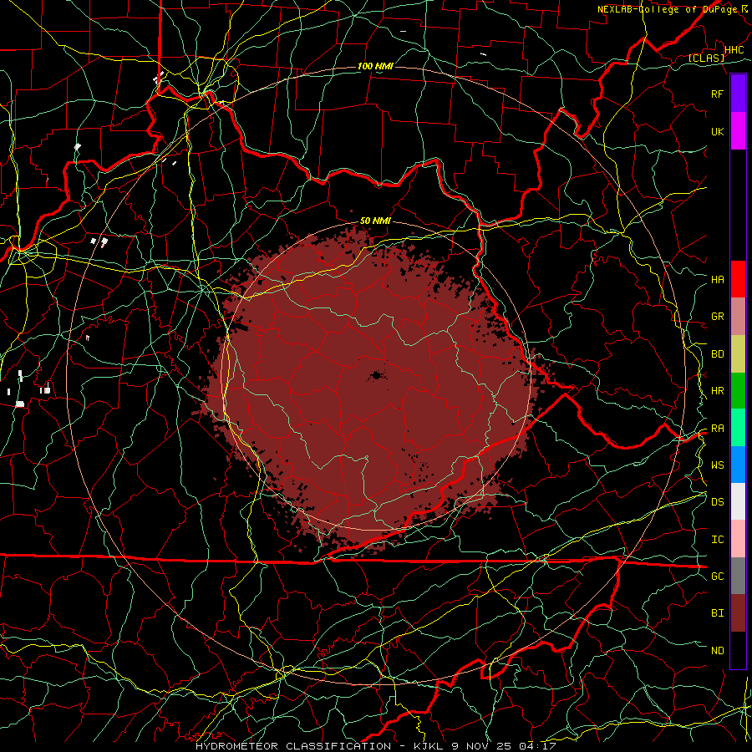Click the NEXLAB-College of DuPage credit
Image resolution: width=752 pixels, height=752 pixels.
pyautogui.click(x=673, y=9)
